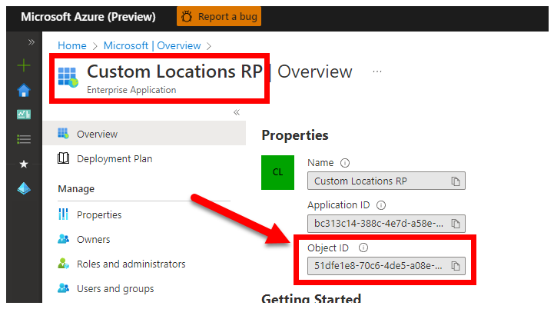Show info tooltip next to Name
The image size is (554, 309).
pos(345,163)
